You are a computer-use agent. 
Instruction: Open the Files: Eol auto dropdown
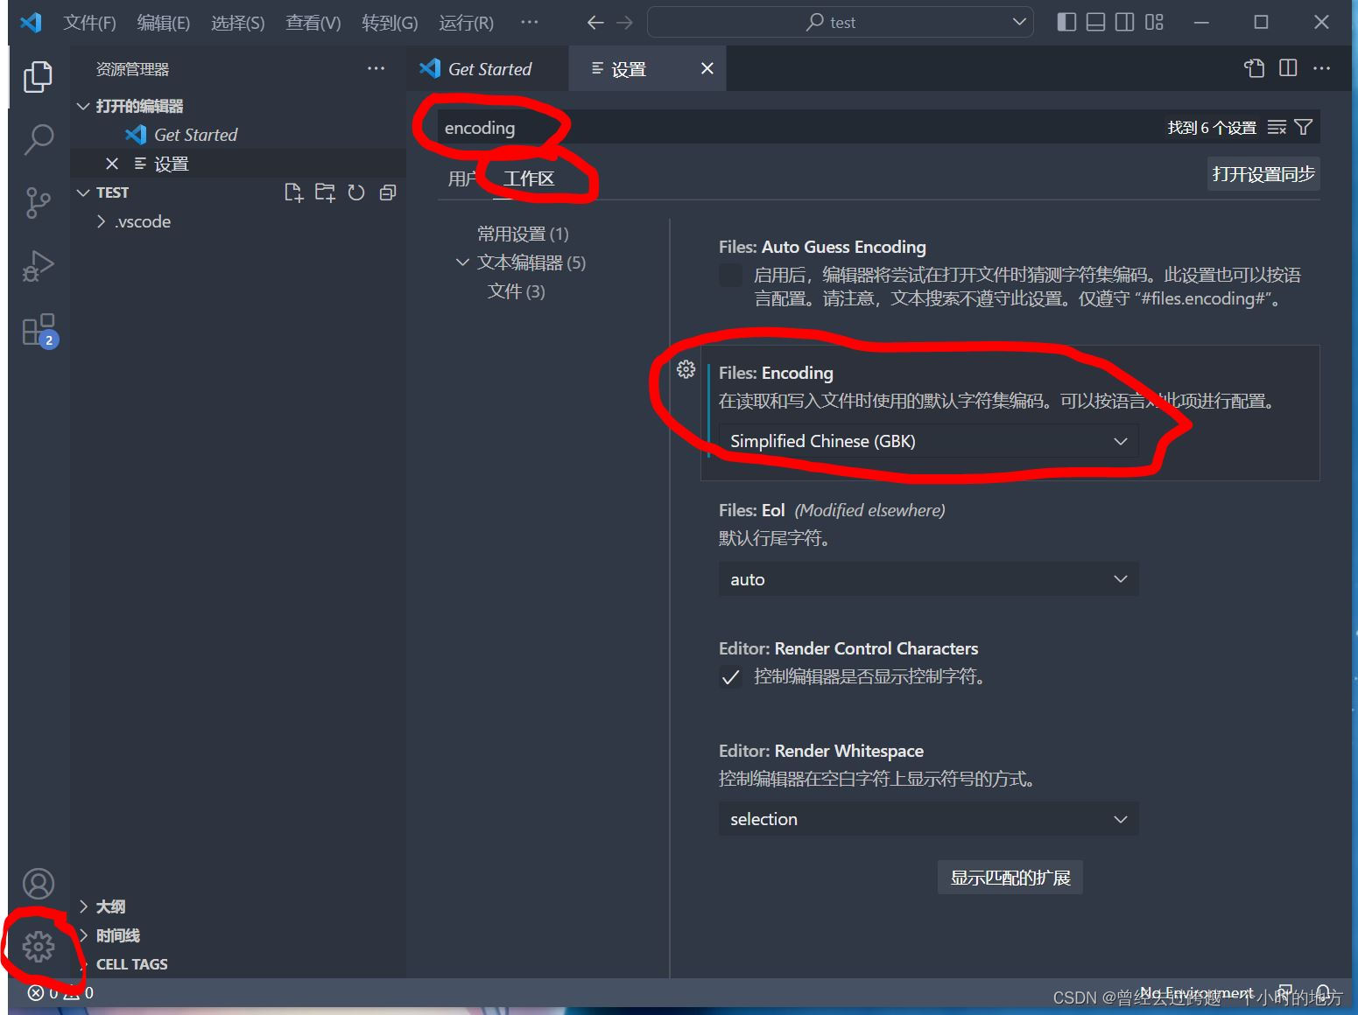tap(927, 578)
